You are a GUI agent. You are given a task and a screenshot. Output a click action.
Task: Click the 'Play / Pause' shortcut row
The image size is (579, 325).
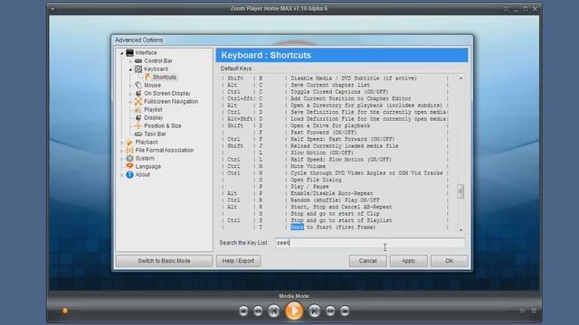tap(335, 187)
